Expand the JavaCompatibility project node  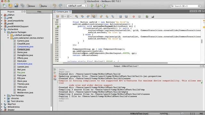pyautogui.click(x=2, y=21)
